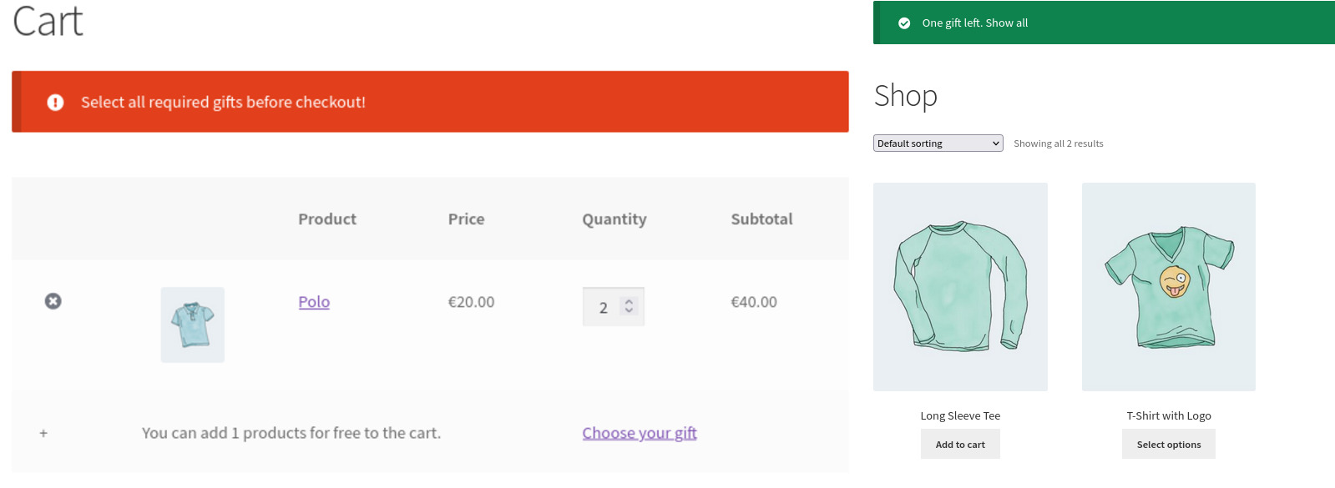This screenshot has width=1335, height=488.
Task: Open the Default sorting dropdown
Action: pyautogui.click(x=938, y=143)
